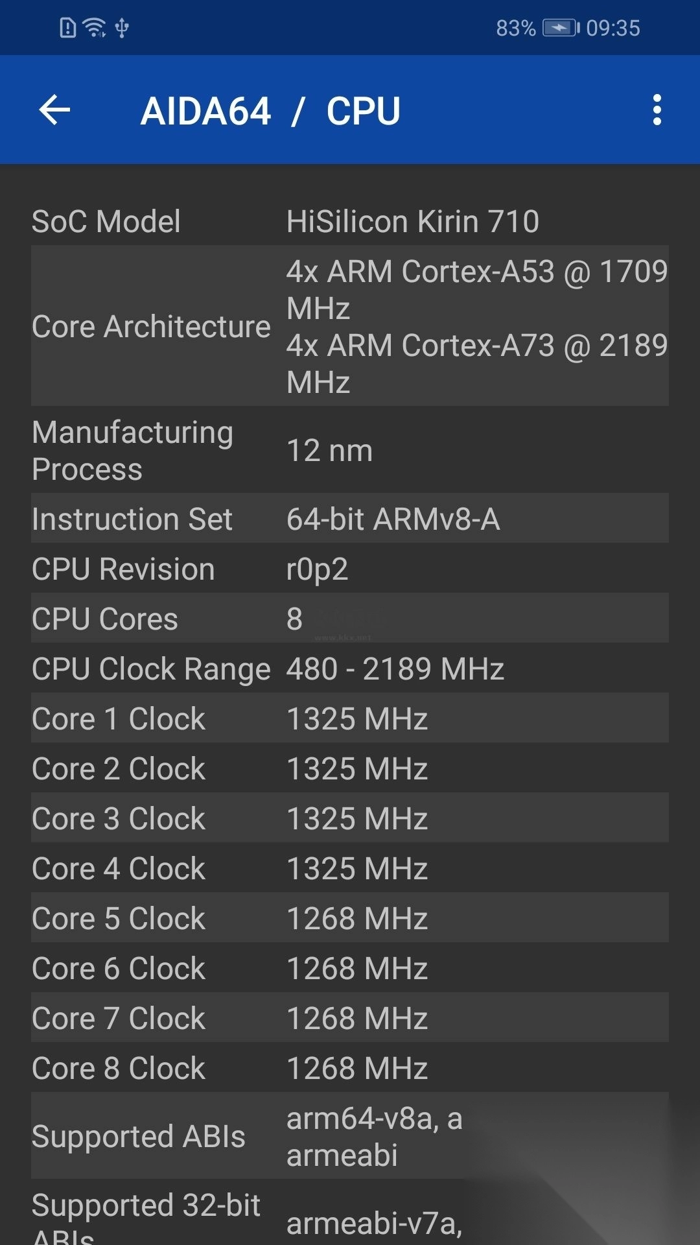Select the Core Architecture row
Image resolution: width=700 pixels, height=1245 pixels.
[x=350, y=326]
